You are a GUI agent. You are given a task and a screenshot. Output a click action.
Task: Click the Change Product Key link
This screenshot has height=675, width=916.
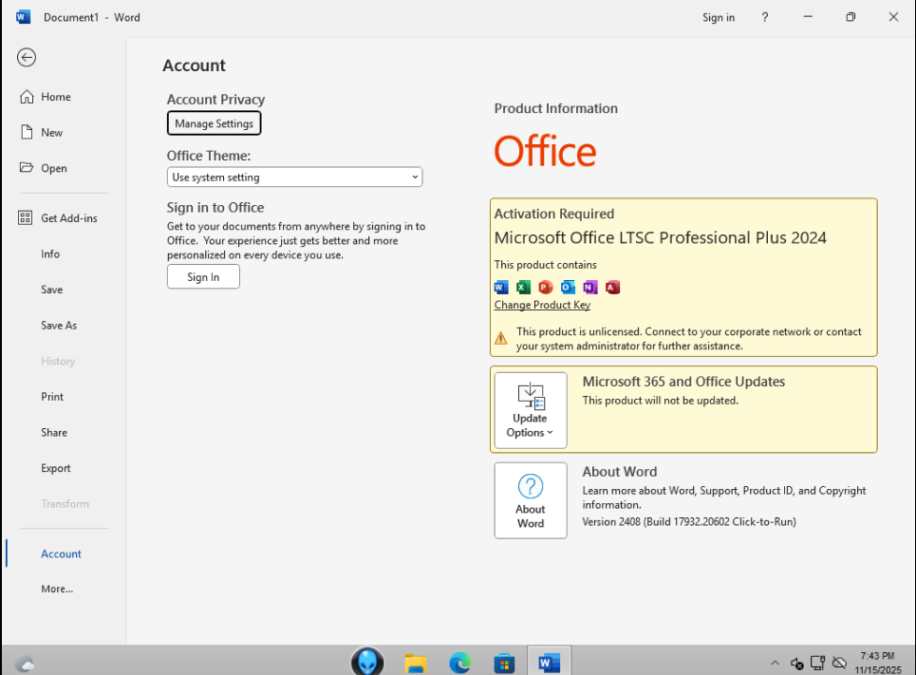click(542, 306)
